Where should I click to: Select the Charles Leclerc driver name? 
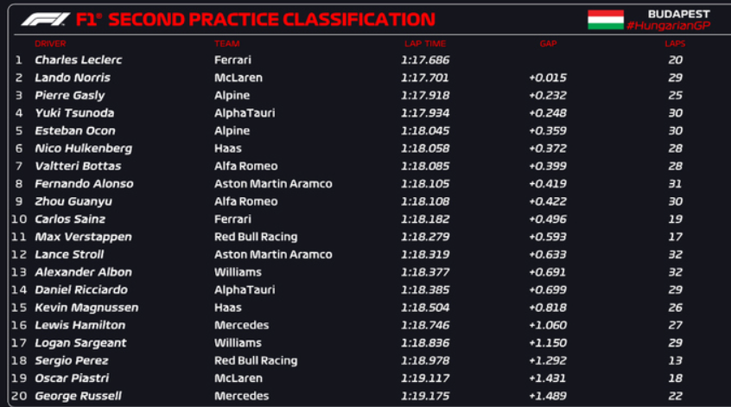[78, 60]
